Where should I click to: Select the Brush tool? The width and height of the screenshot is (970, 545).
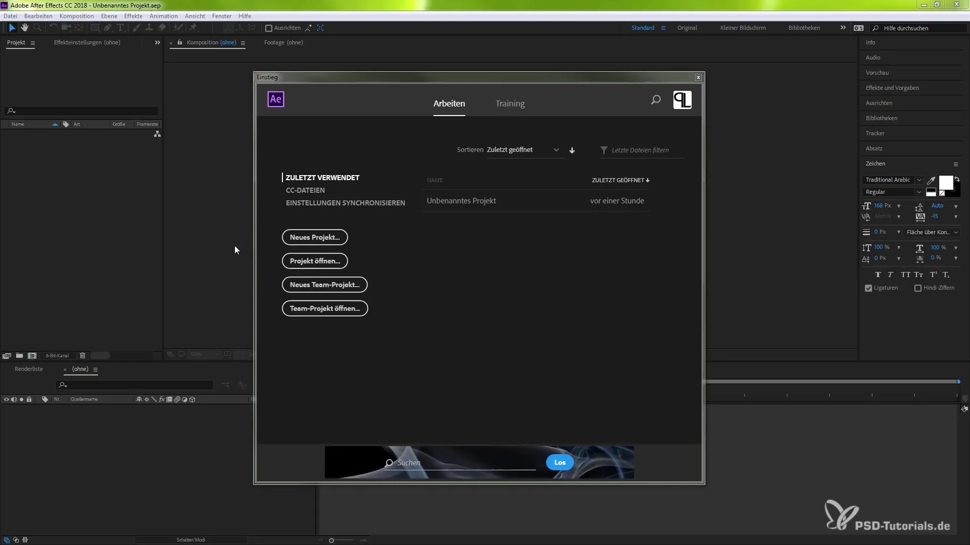click(136, 28)
